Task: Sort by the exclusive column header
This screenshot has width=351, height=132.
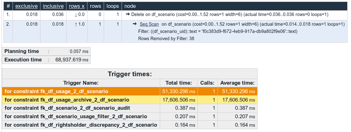Action: coord(26,6)
